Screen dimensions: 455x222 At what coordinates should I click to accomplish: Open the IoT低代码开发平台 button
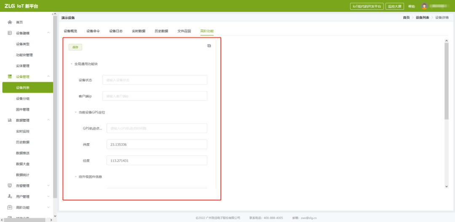pyautogui.click(x=367, y=6)
